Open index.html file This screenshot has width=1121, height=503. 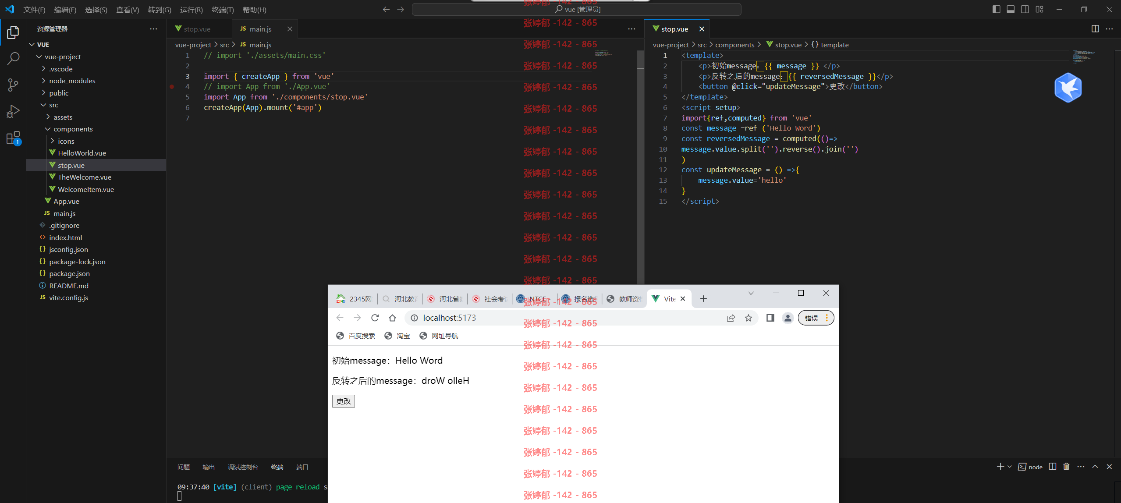pos(96,237)
